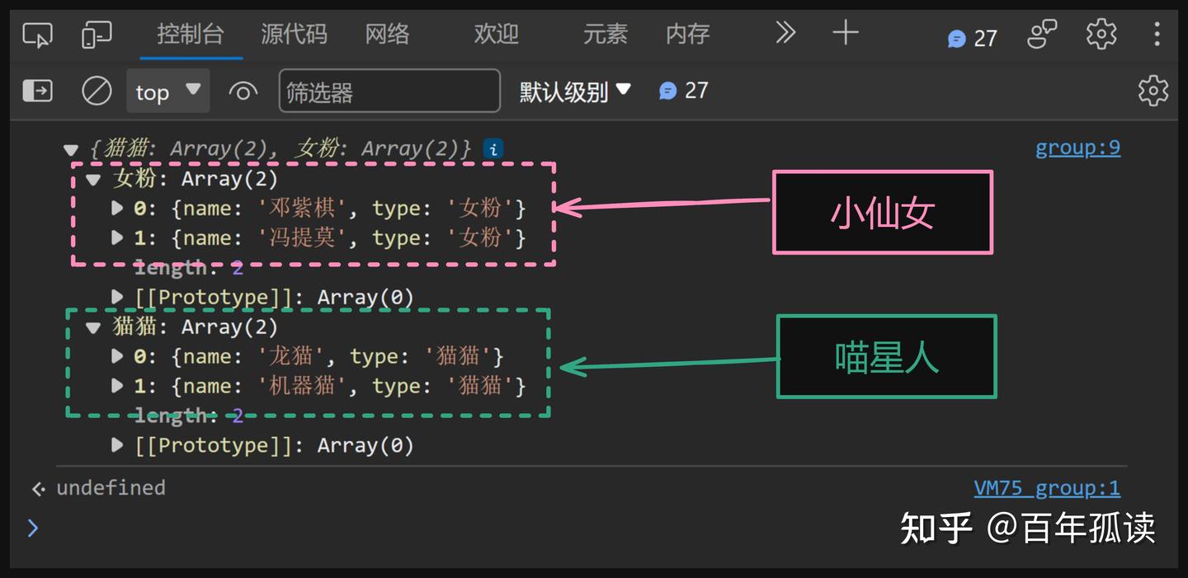Viewport: 1188px width, 578px height.
Task: Open the group:9 source link
Action: tap(1077, 148)
